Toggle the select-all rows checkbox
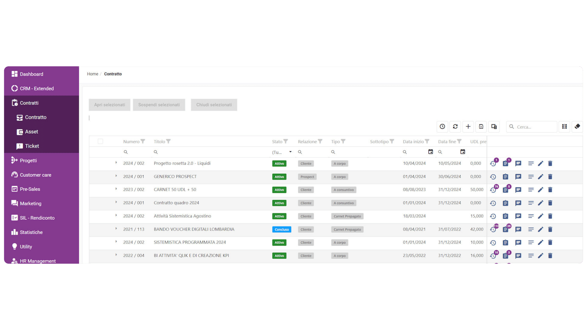 coord(100,141)
